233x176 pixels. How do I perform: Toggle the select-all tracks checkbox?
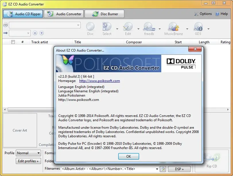pos(13,42)
